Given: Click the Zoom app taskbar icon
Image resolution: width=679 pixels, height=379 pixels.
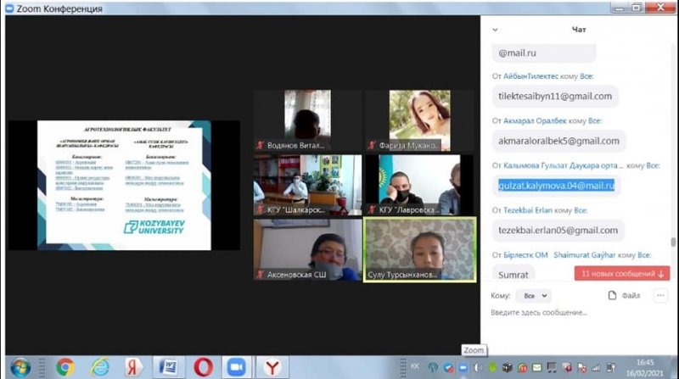Looking at the screenshot, I should pos(237,368).
